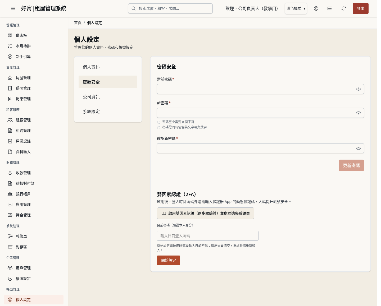This screenshot has height=306, width=381.
Task: Focus the 當前密碼 input field
Action: click(260, 89)
